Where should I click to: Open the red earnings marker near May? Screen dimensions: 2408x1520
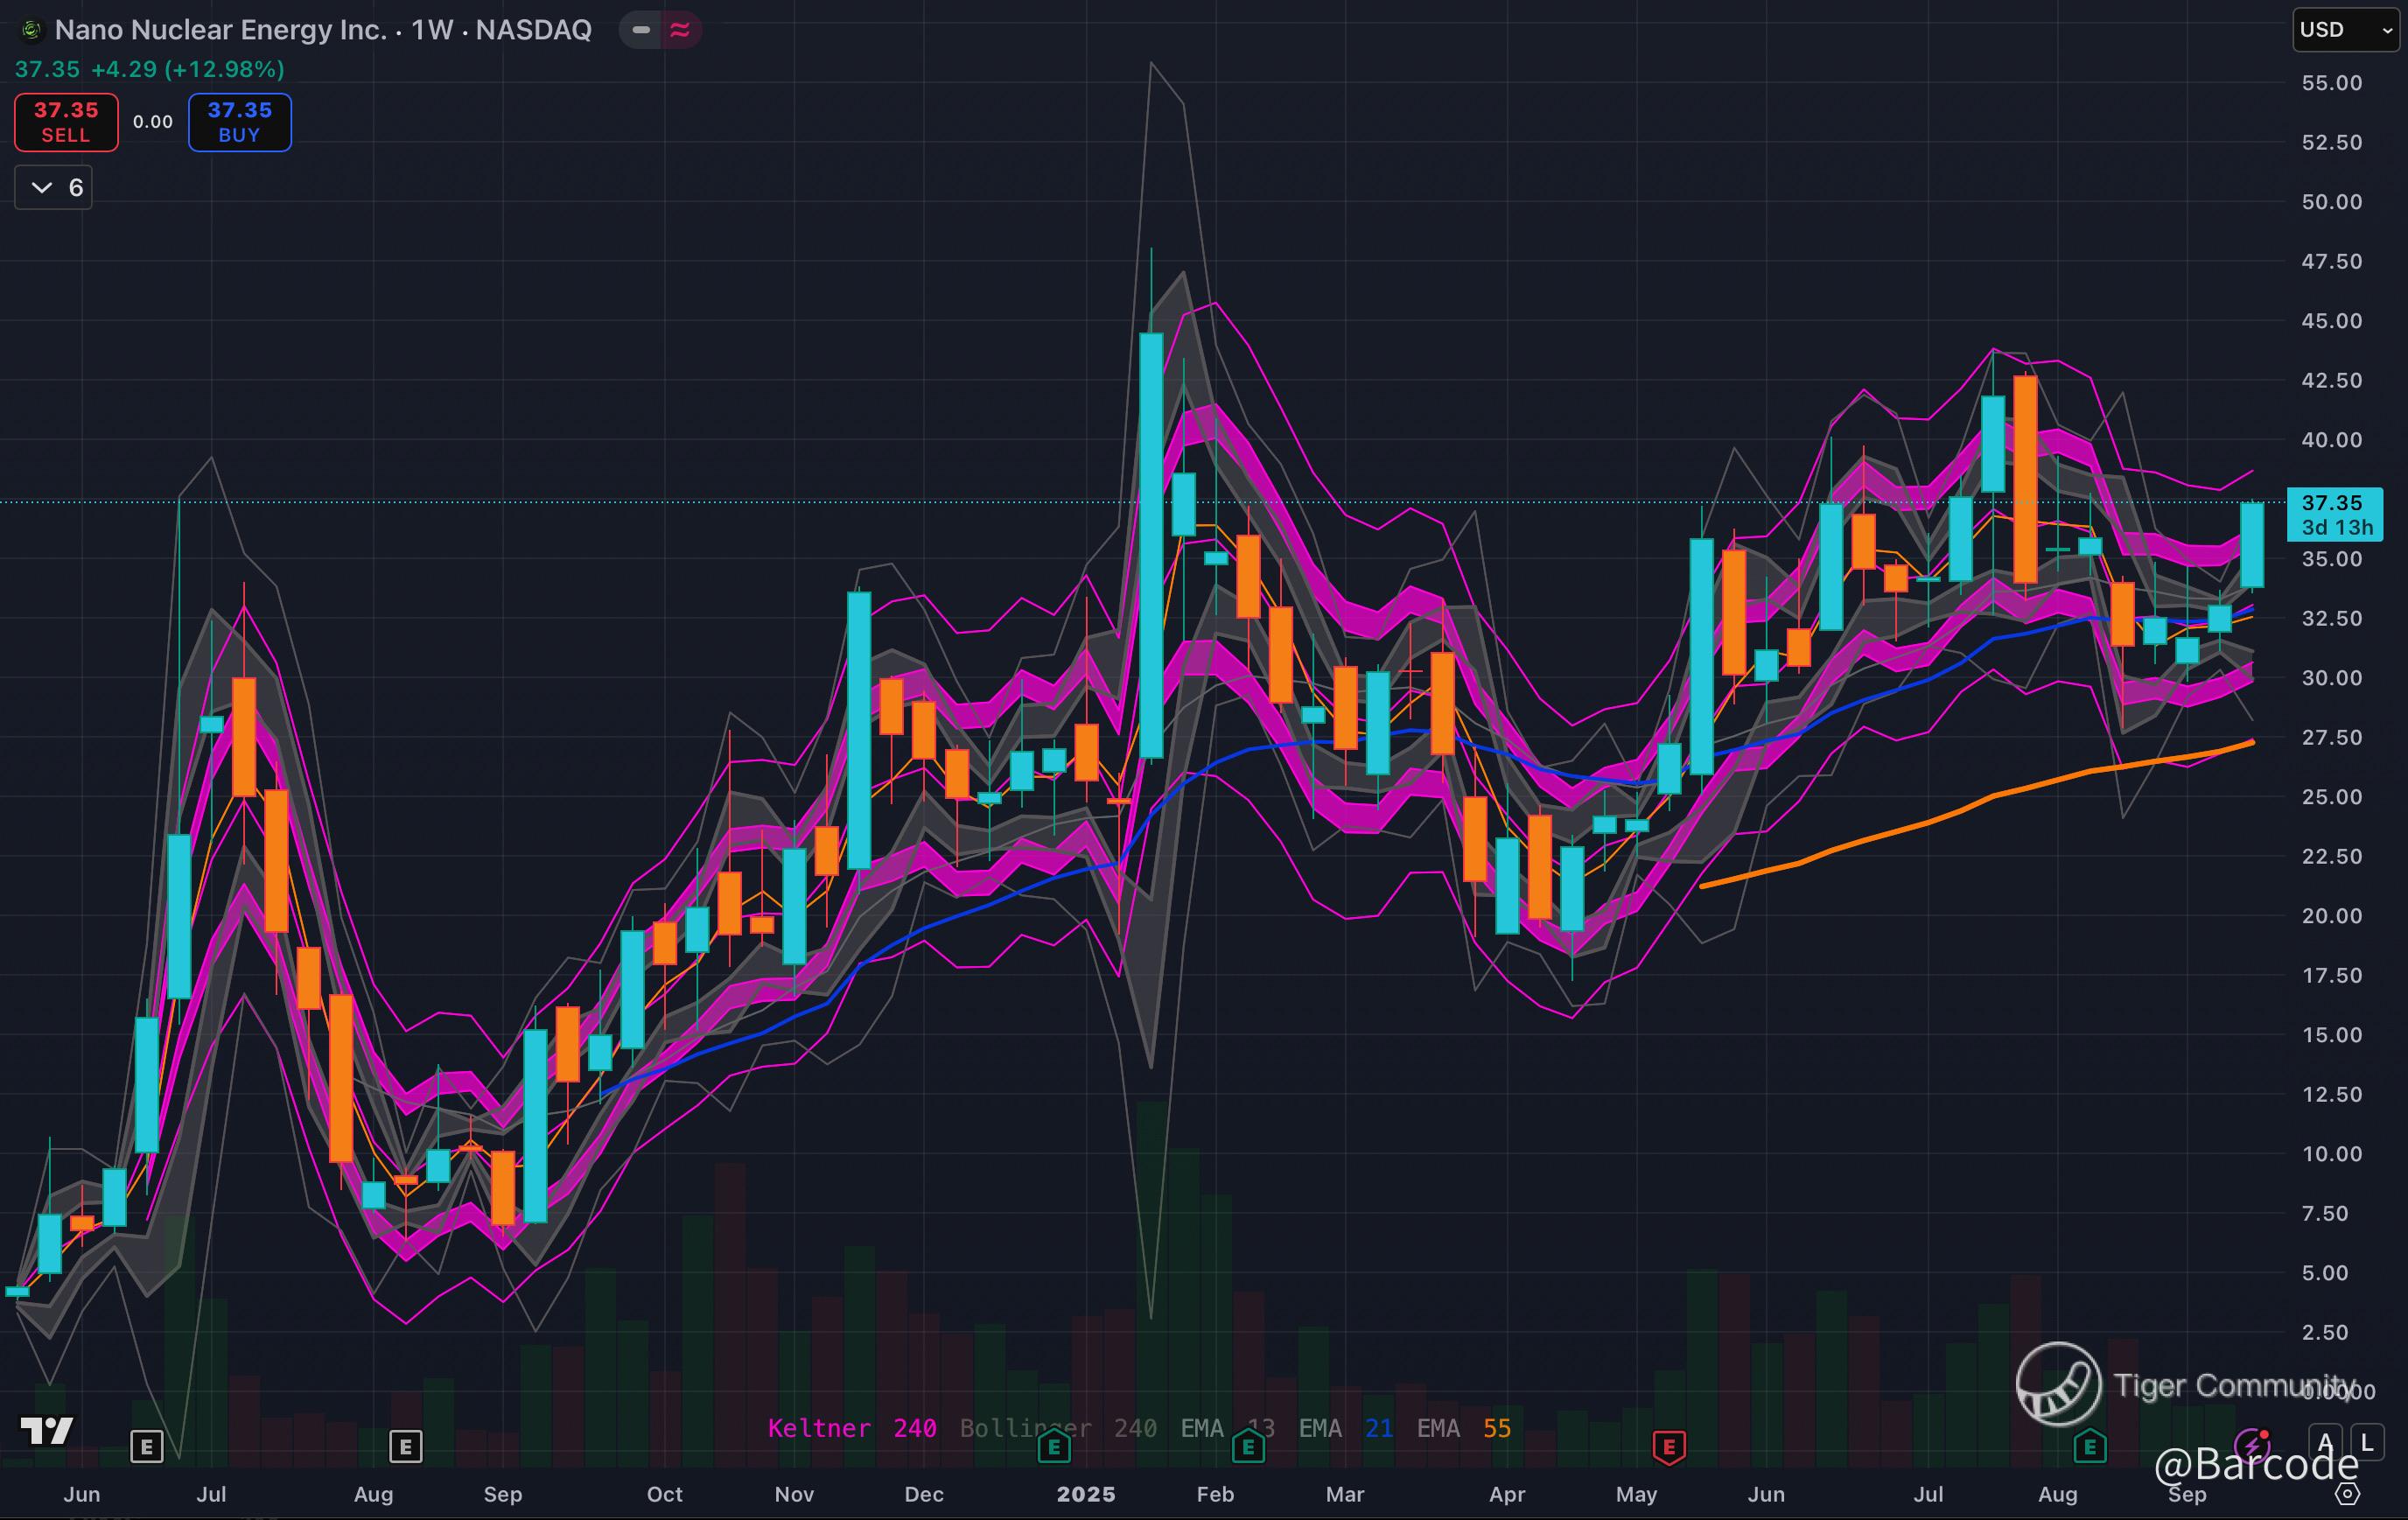[x=1668, y=1446]
